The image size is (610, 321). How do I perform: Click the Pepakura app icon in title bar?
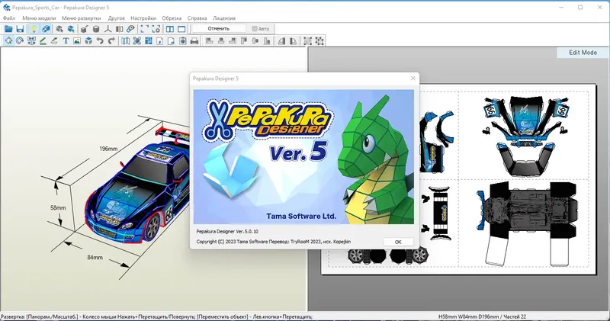pos(6,8)
